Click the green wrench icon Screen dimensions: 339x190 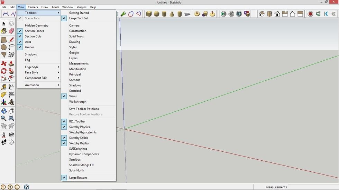[x=123, y=14]
